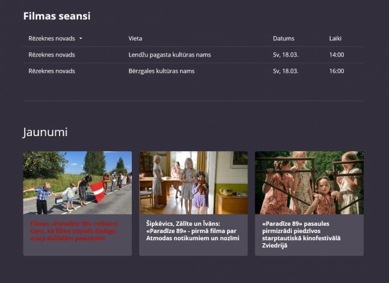Screen dimensions: 389x283
Task: Open the thumbnail of children holding Latvian flag
Action: [77, 182]
